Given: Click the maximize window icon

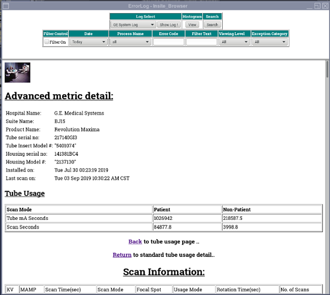Looking at the screenshot, I should [x=317, y=5].
